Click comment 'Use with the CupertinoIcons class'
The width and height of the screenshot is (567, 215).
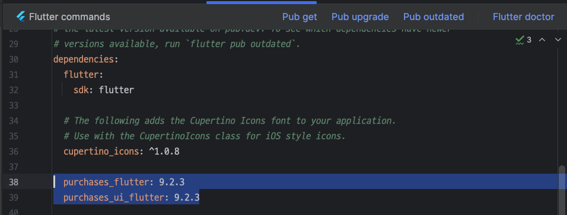coord(205,136)
